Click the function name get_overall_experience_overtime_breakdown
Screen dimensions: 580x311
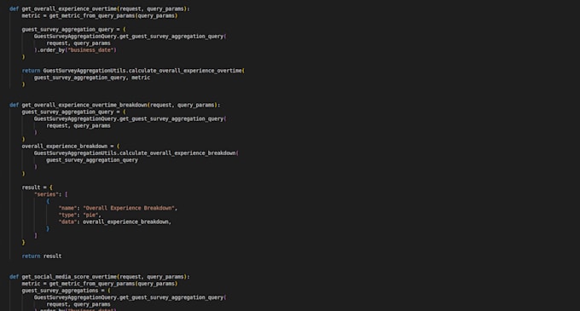pos(84,106)
